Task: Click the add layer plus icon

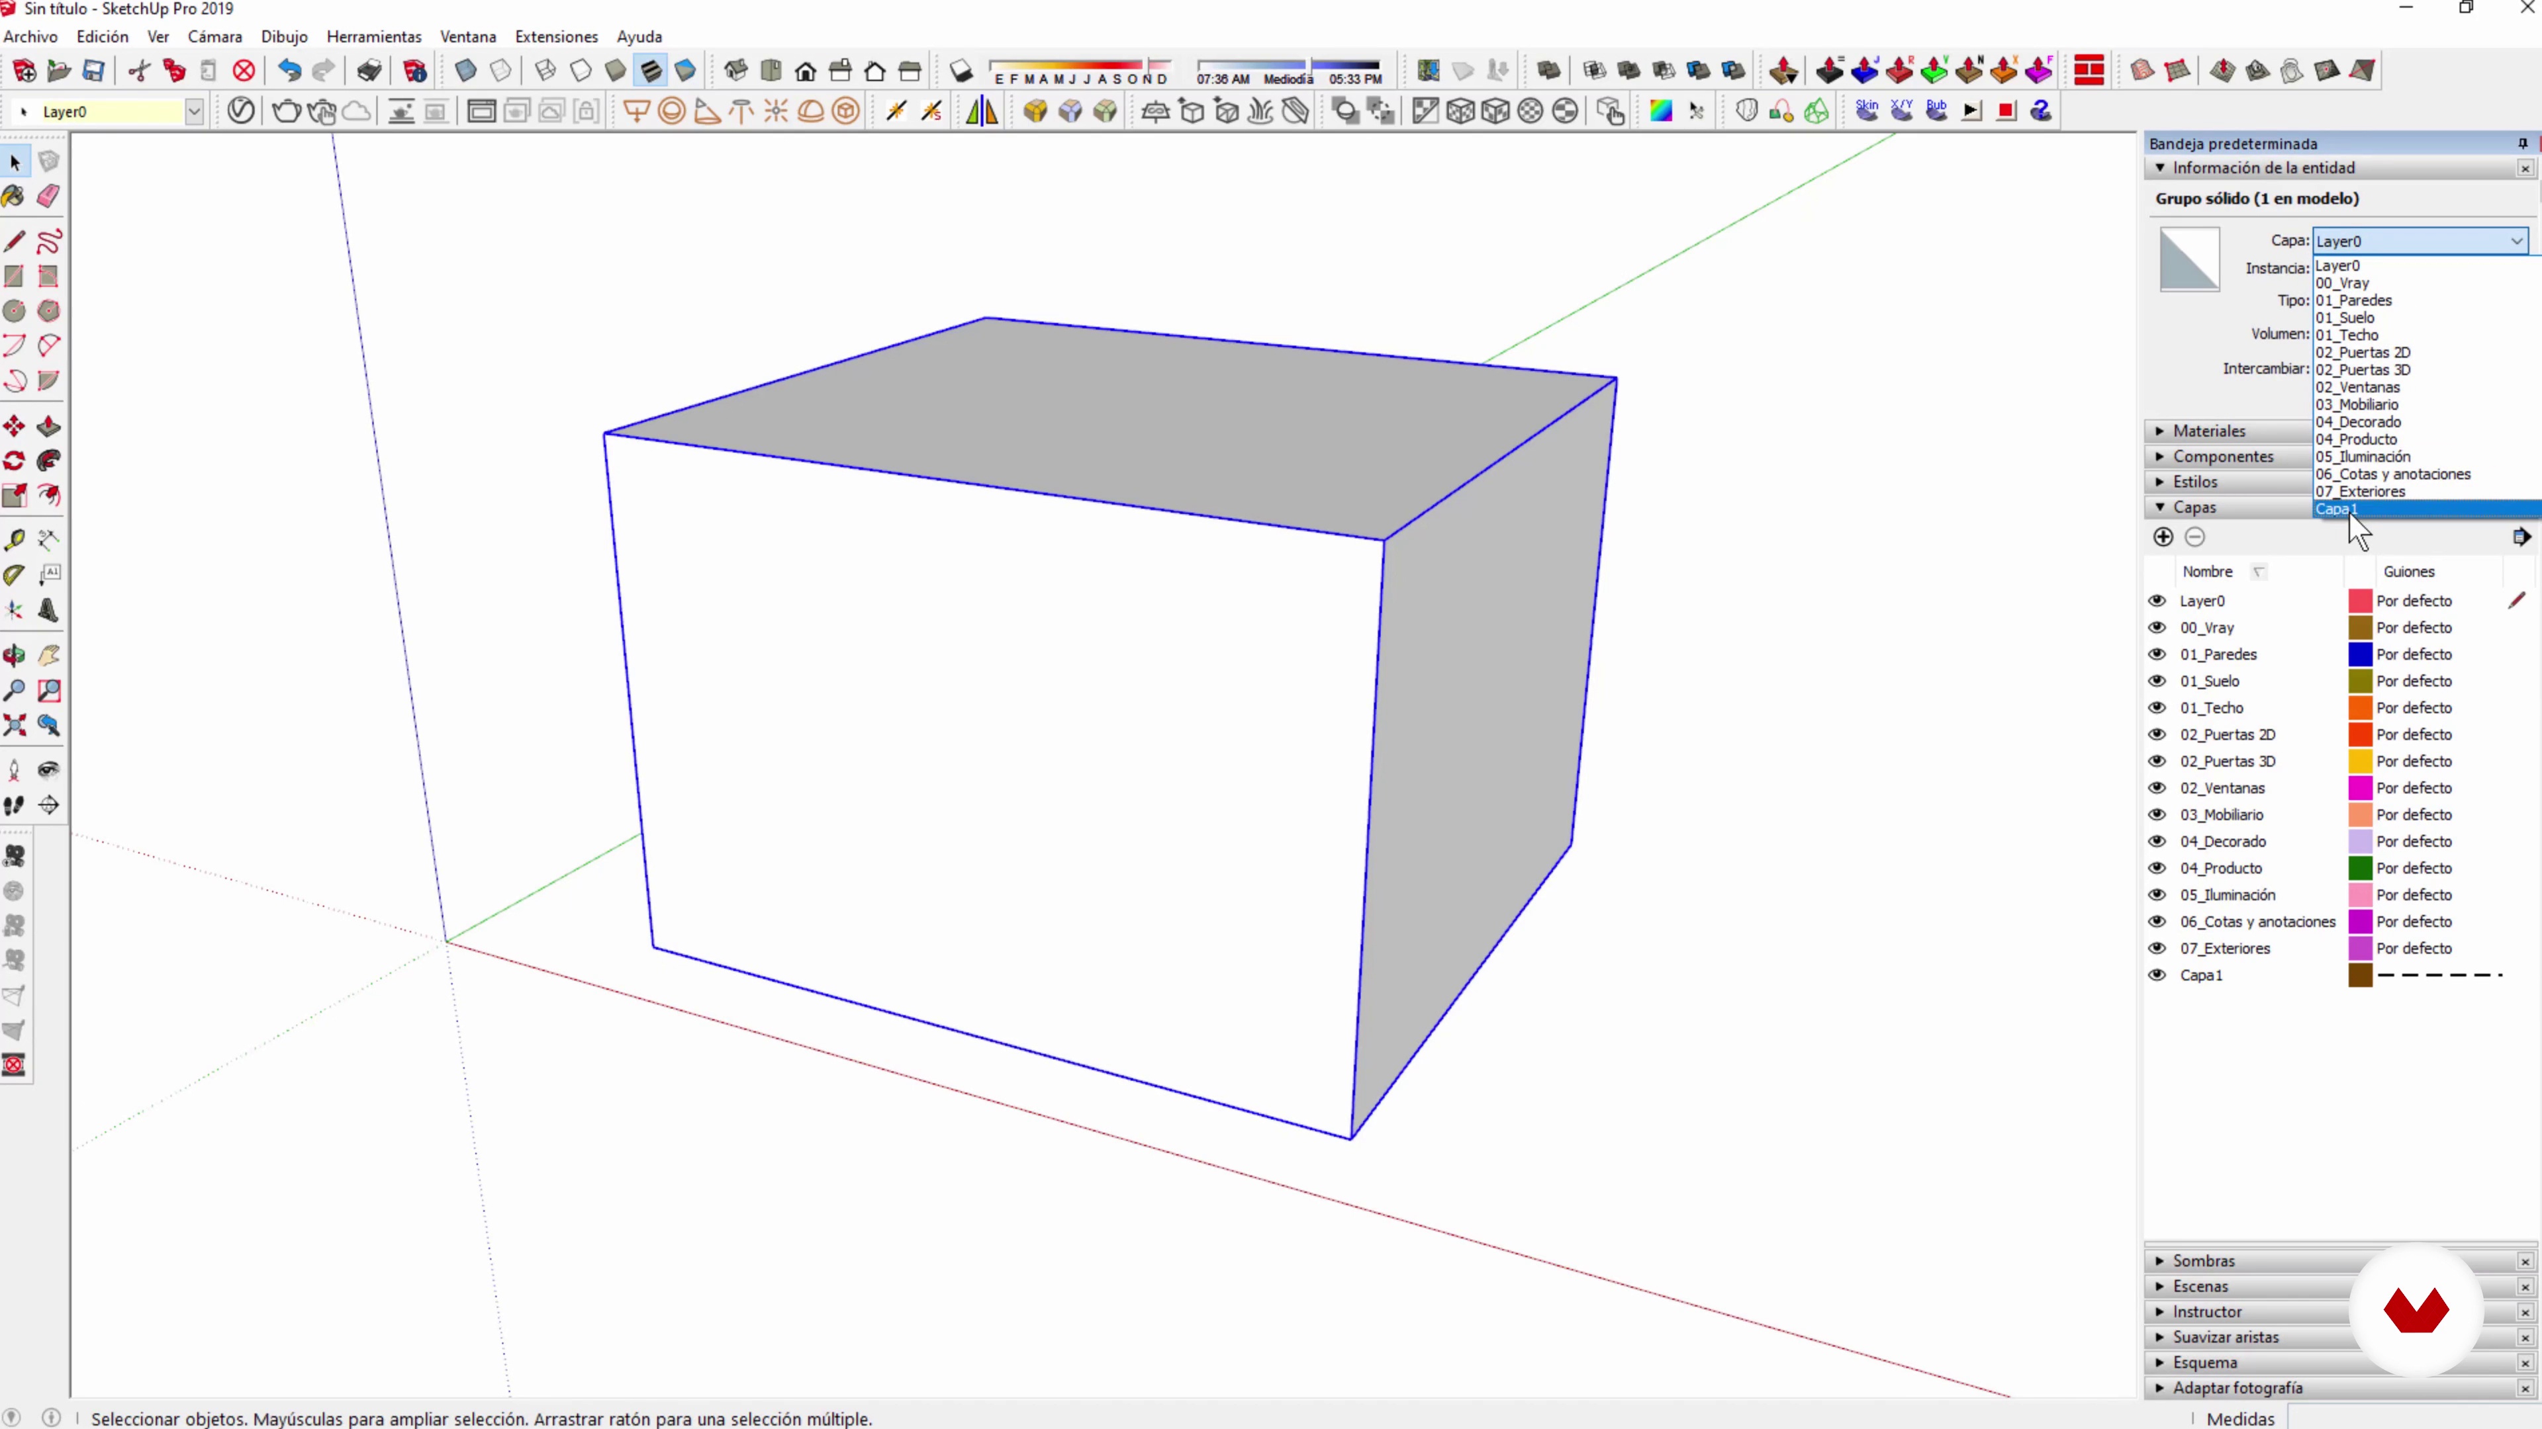Action: pos(2163,537)
